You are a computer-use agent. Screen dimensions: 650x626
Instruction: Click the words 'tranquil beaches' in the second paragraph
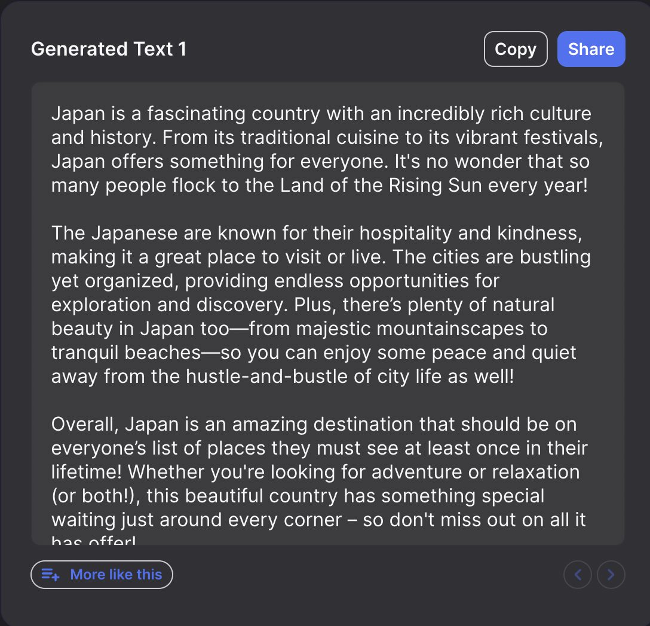pos(126,353)
